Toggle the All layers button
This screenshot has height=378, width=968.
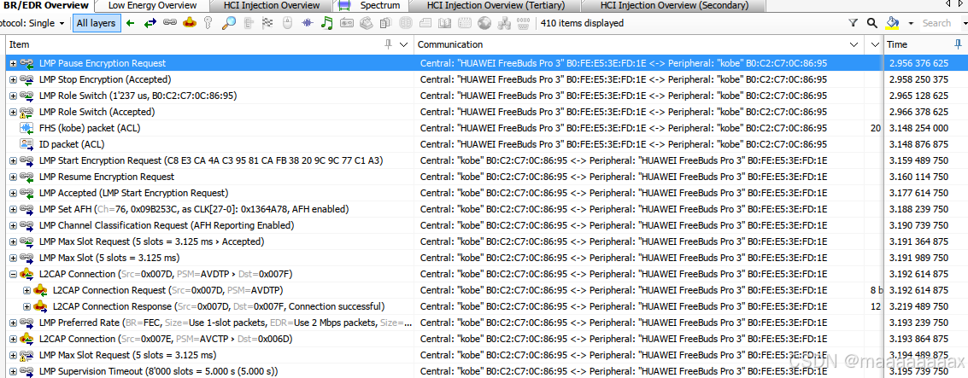coord(96,23)
